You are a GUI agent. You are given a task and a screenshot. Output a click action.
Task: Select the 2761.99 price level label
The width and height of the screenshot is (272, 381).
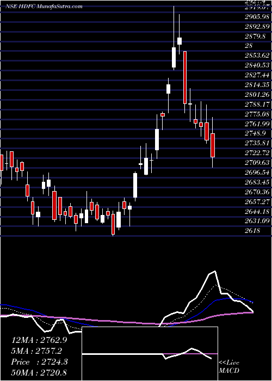(x=257, y=124)
